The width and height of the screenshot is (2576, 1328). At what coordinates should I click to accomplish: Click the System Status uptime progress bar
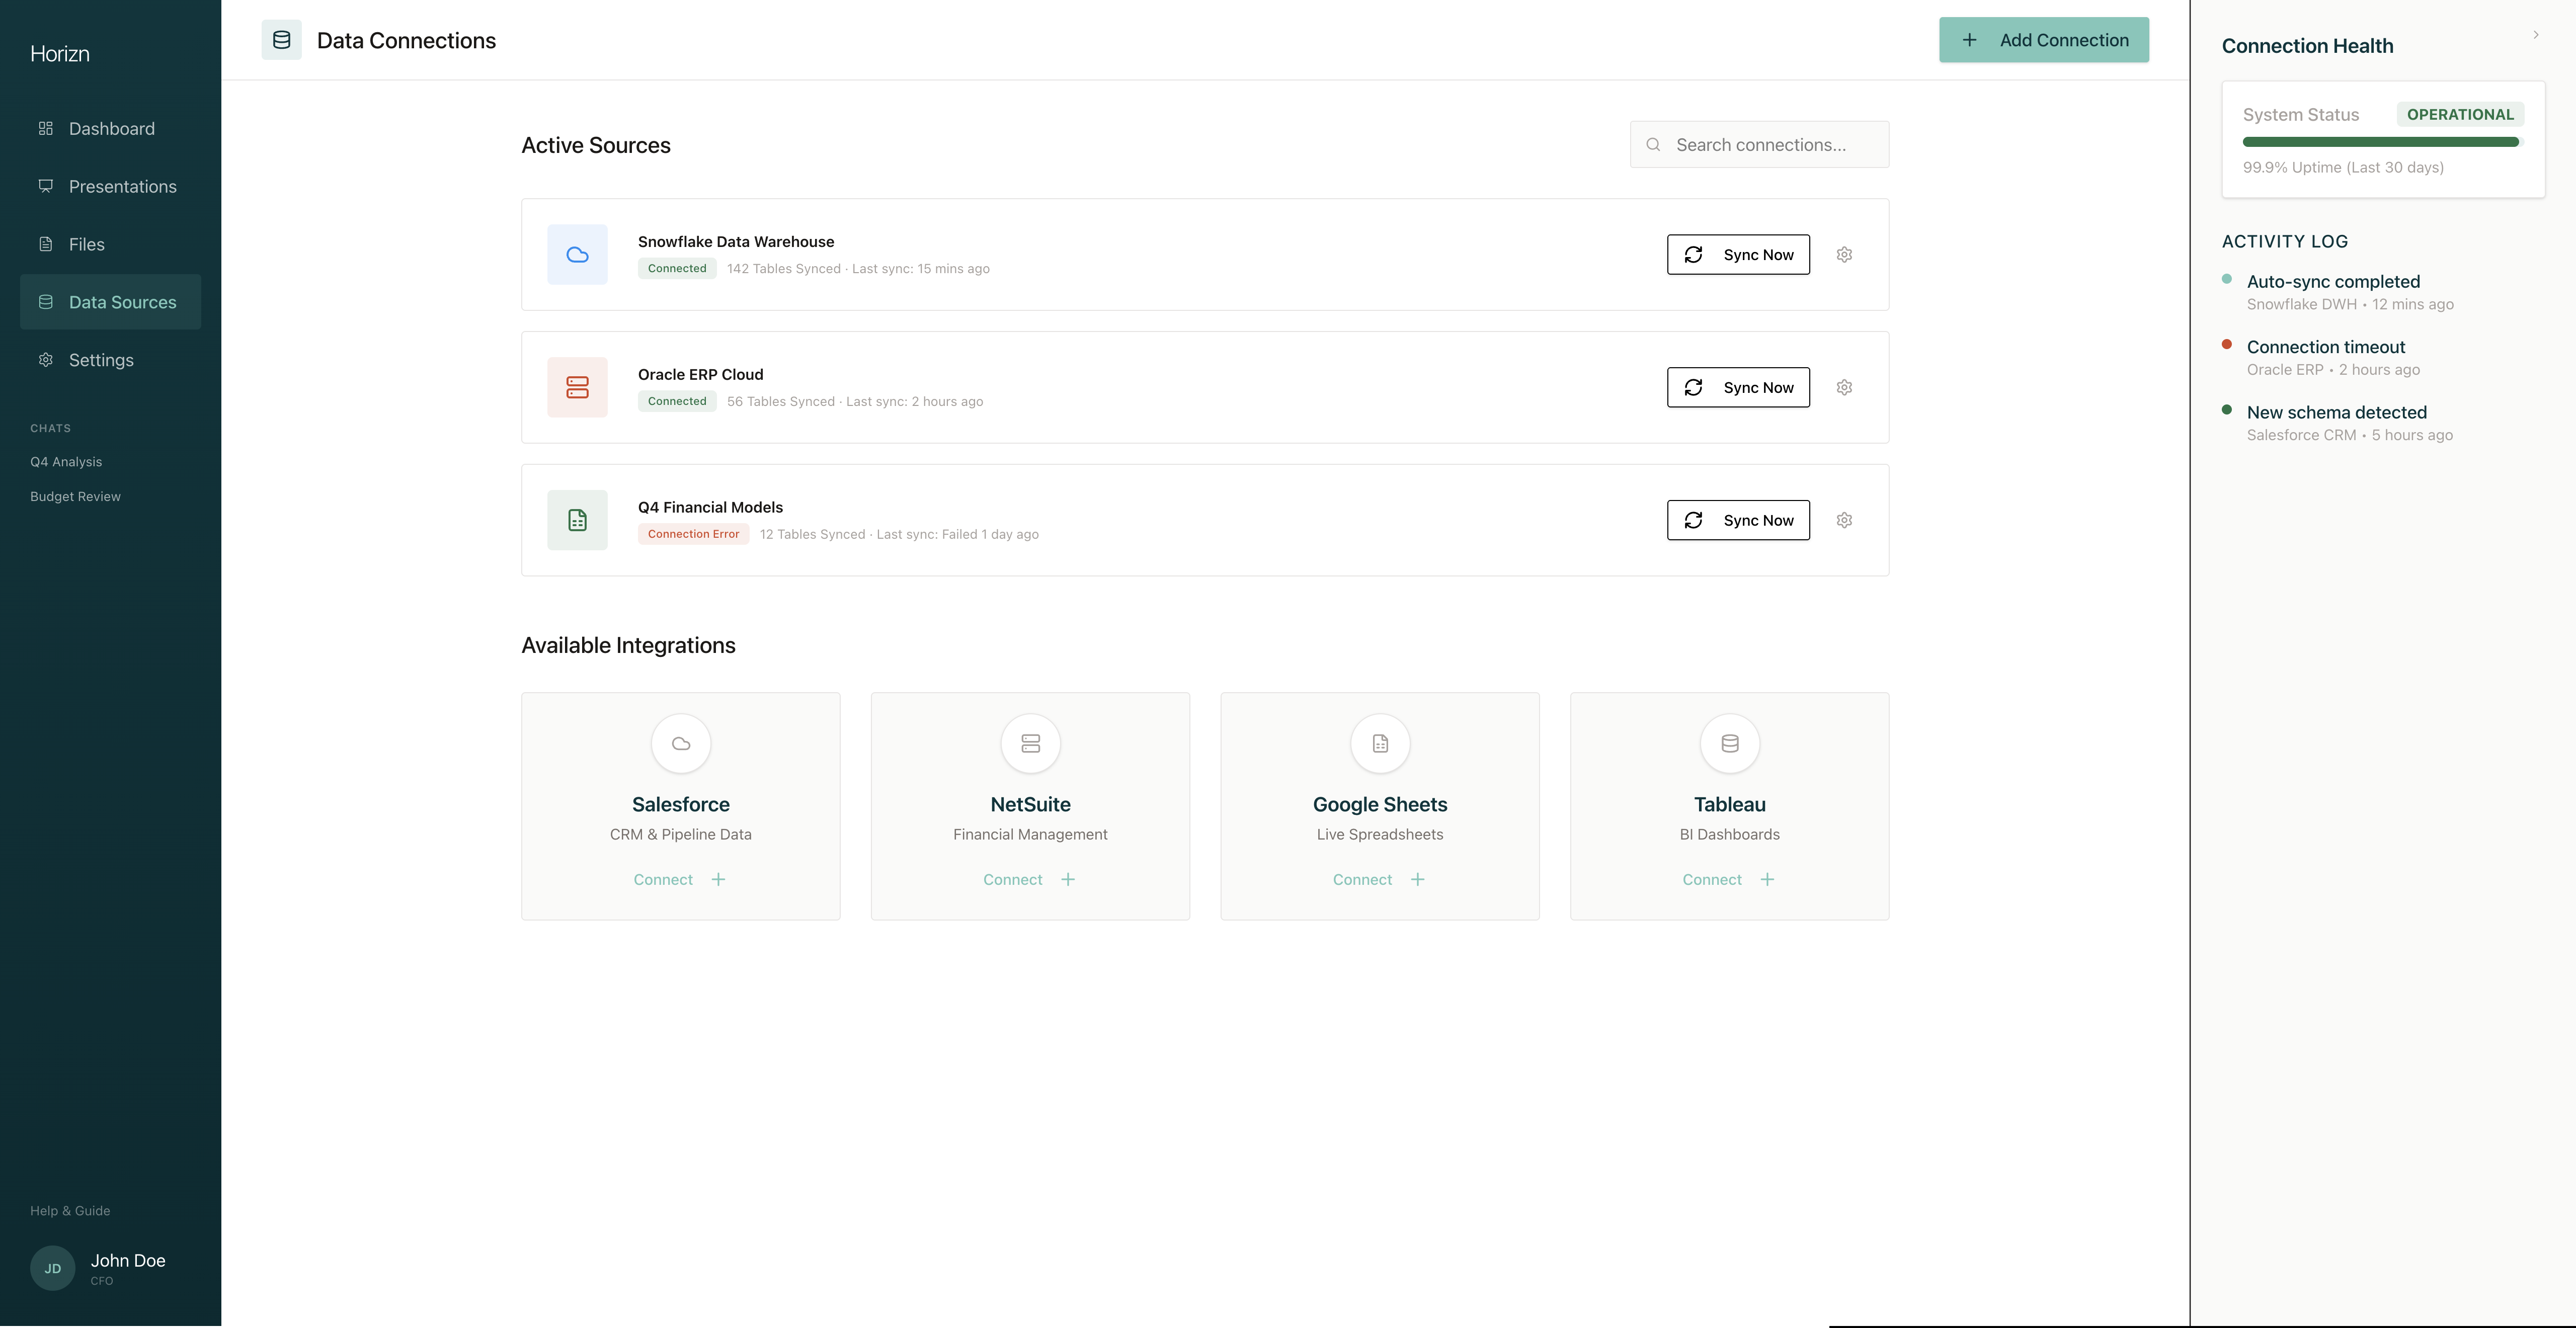[2380, 142]
